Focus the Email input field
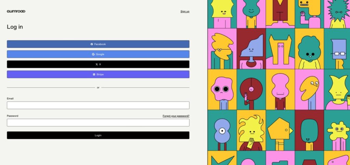The height and width of the screenshot is (165, 350). click(x=98, y=105)
